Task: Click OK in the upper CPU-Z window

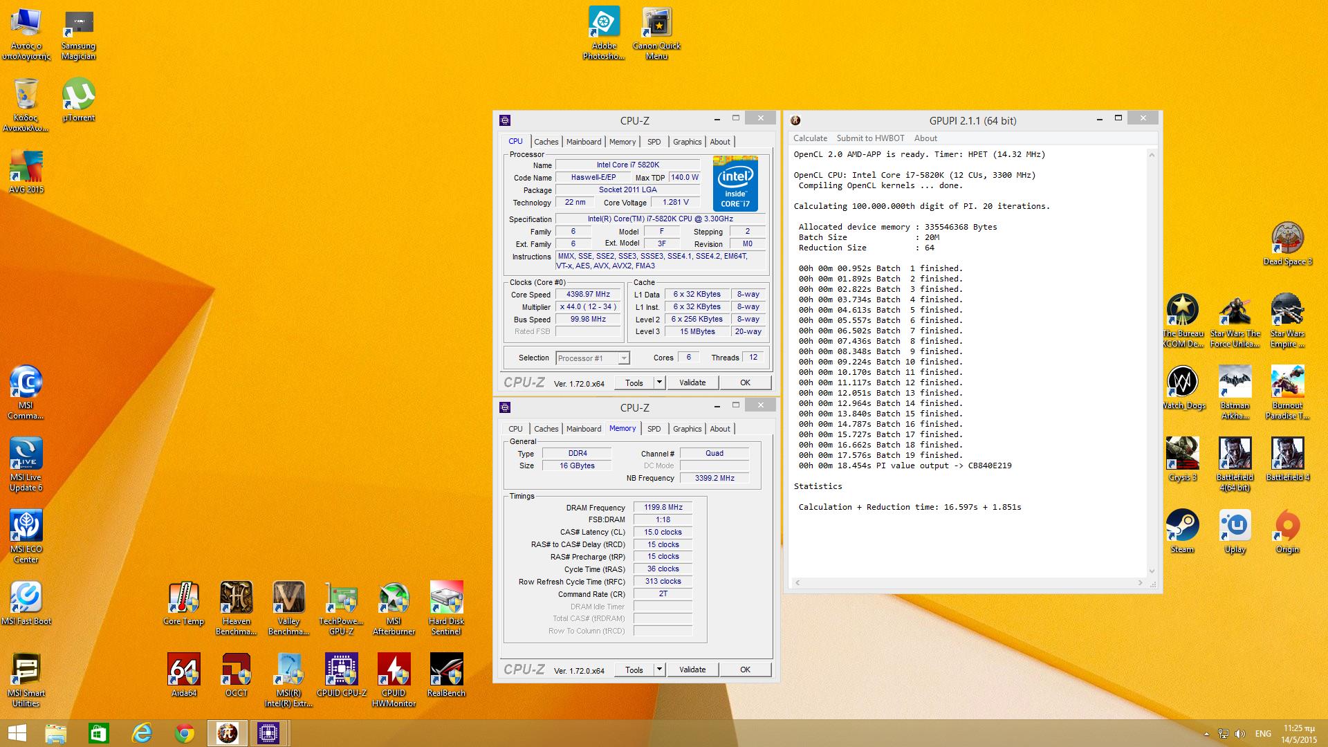Action: tap(745, 382)
